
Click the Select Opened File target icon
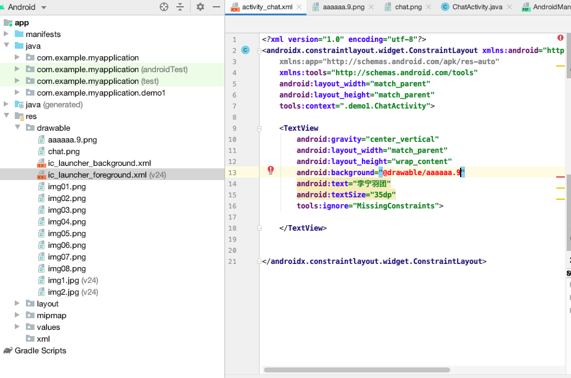tap(164, 7)
